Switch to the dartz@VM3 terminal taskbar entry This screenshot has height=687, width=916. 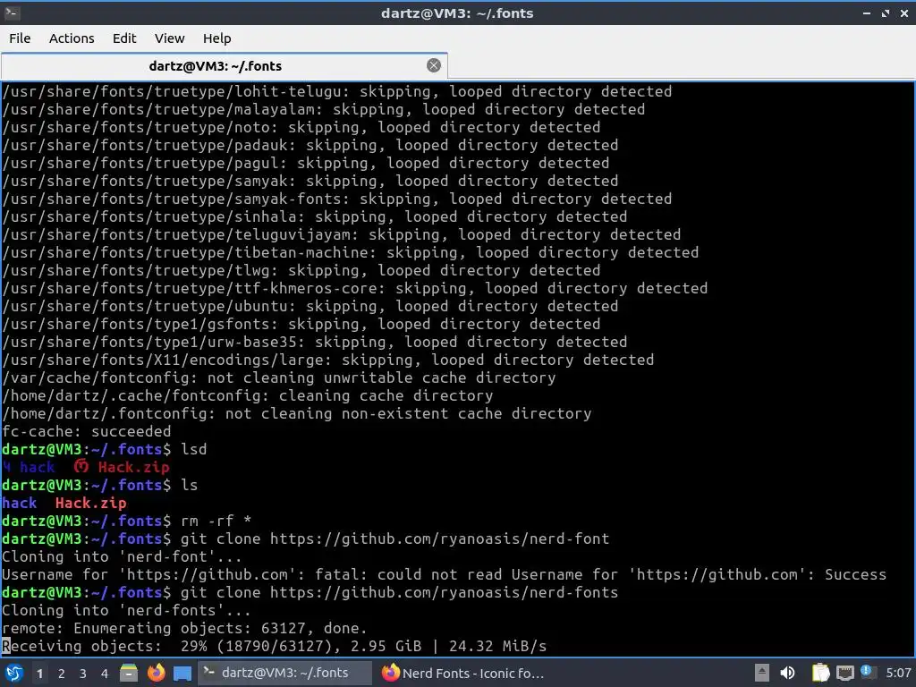coord(284,673)
